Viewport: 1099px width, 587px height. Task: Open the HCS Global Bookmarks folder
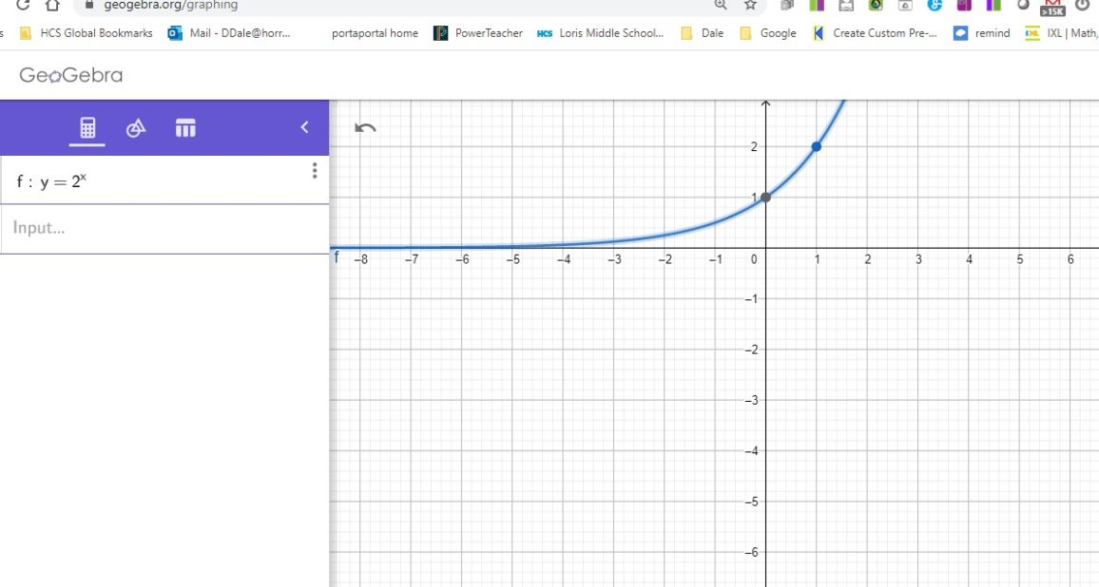coord(86,33)
